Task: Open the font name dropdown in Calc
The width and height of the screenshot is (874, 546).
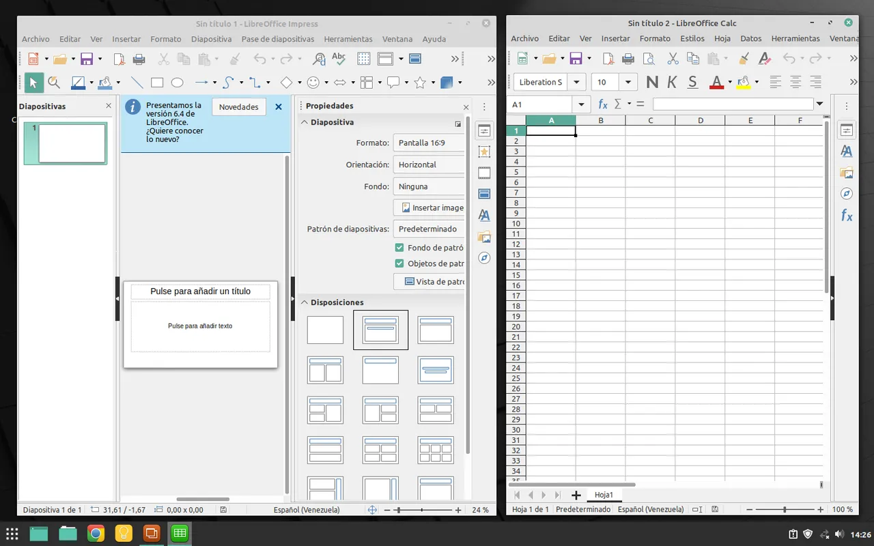Action: point(578,82)
